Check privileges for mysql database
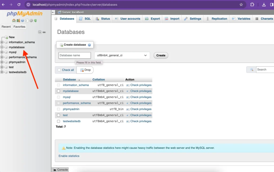 (141, 97)
